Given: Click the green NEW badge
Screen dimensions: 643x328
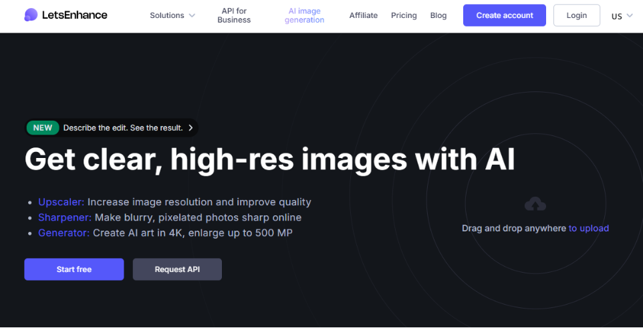Looking at the screenshot, I should coord(43,128).
